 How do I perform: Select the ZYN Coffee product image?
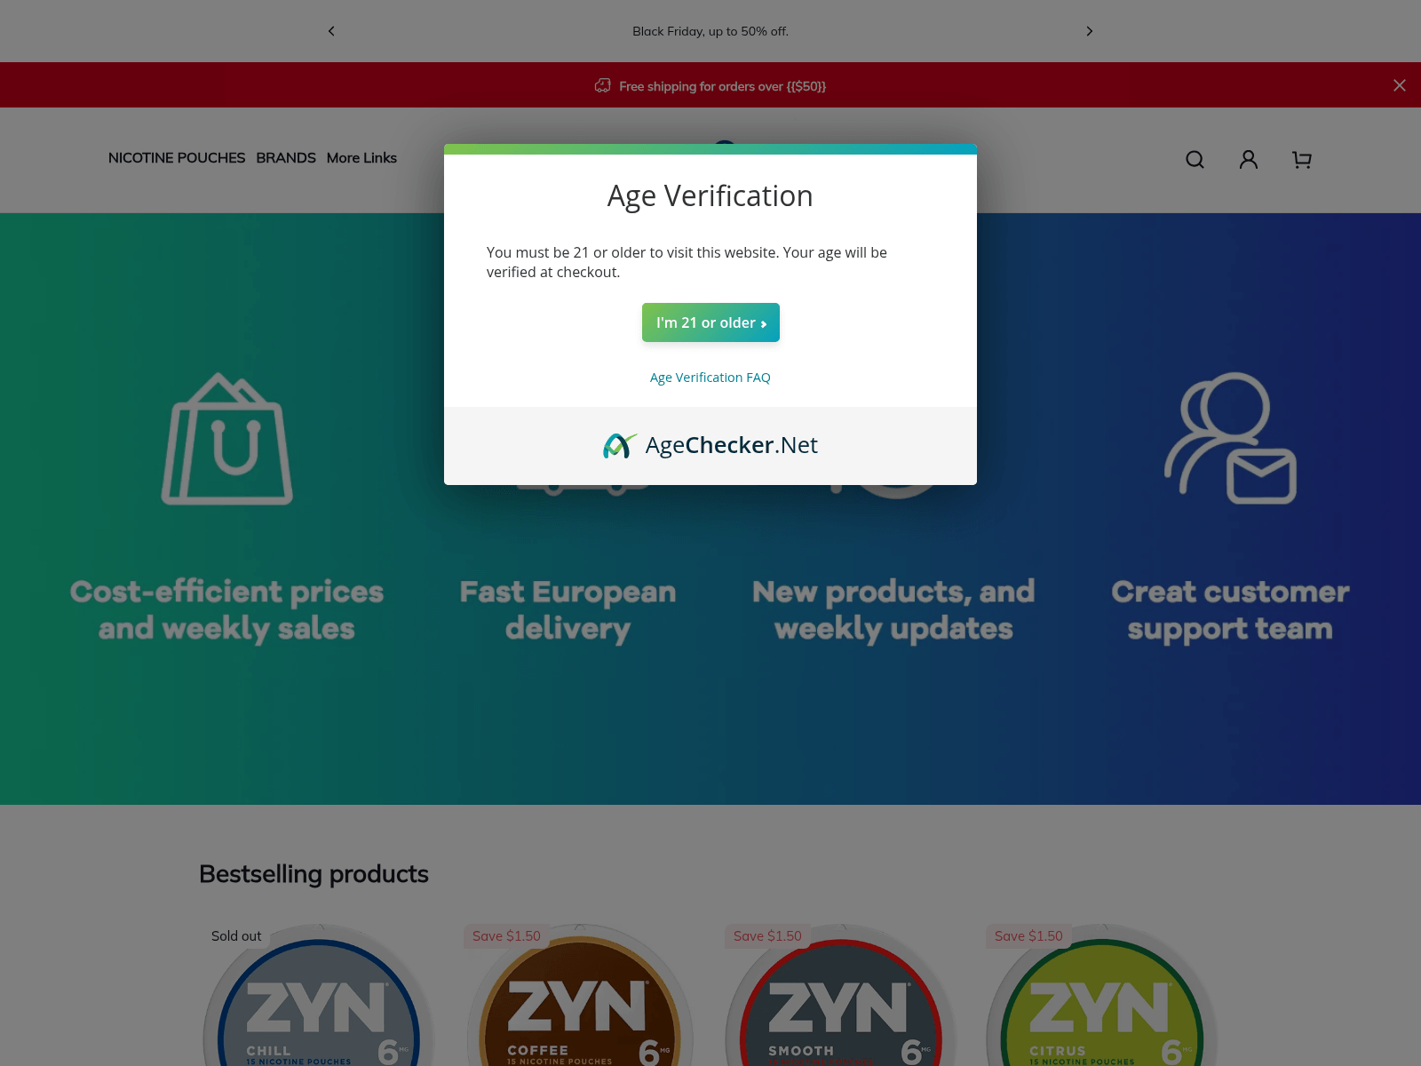tap(580, 995)
